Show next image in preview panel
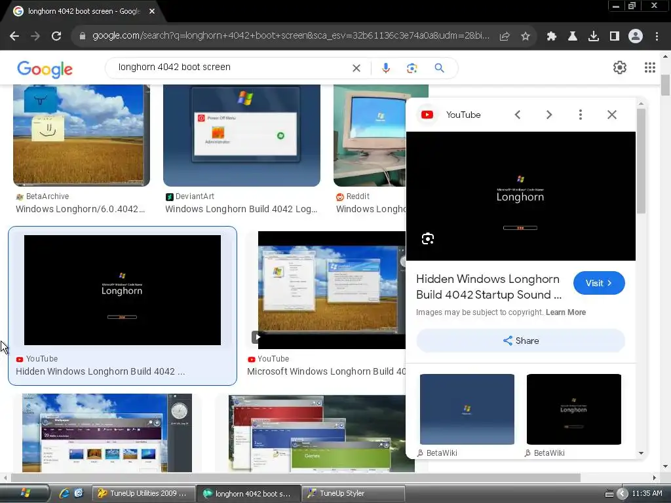671x503 pixels. [x=549, y=115]
